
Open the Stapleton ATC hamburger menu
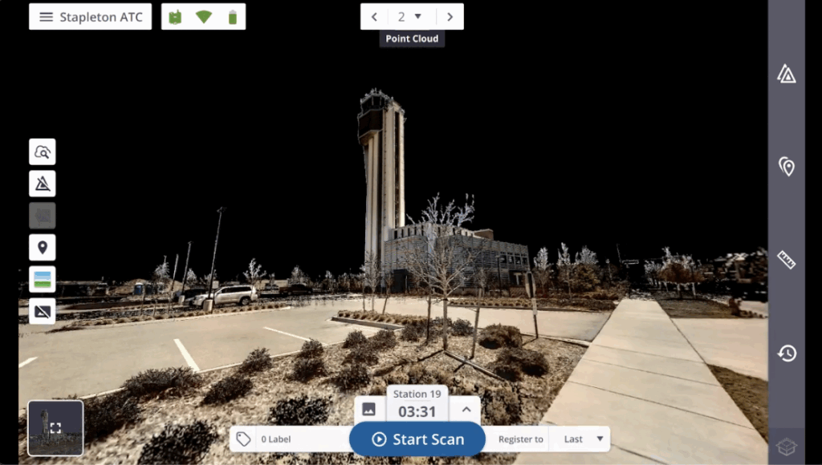point(48,16)
